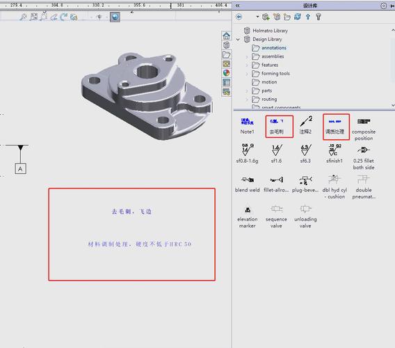This screenshot has height=348, width=395.
Task: Select the 去毛刺, 飞边 note text
Action: tap(131, 212)
